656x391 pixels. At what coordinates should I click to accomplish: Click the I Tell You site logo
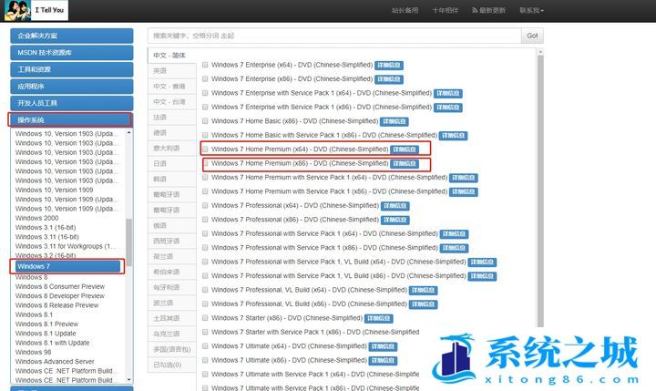click(x=36, y=10)
